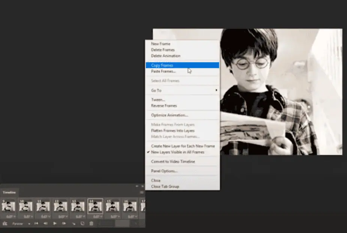The image size is (347, 233).
Task: Open frame 13 delay time dropdown
Action: click(x=80, y=217)
